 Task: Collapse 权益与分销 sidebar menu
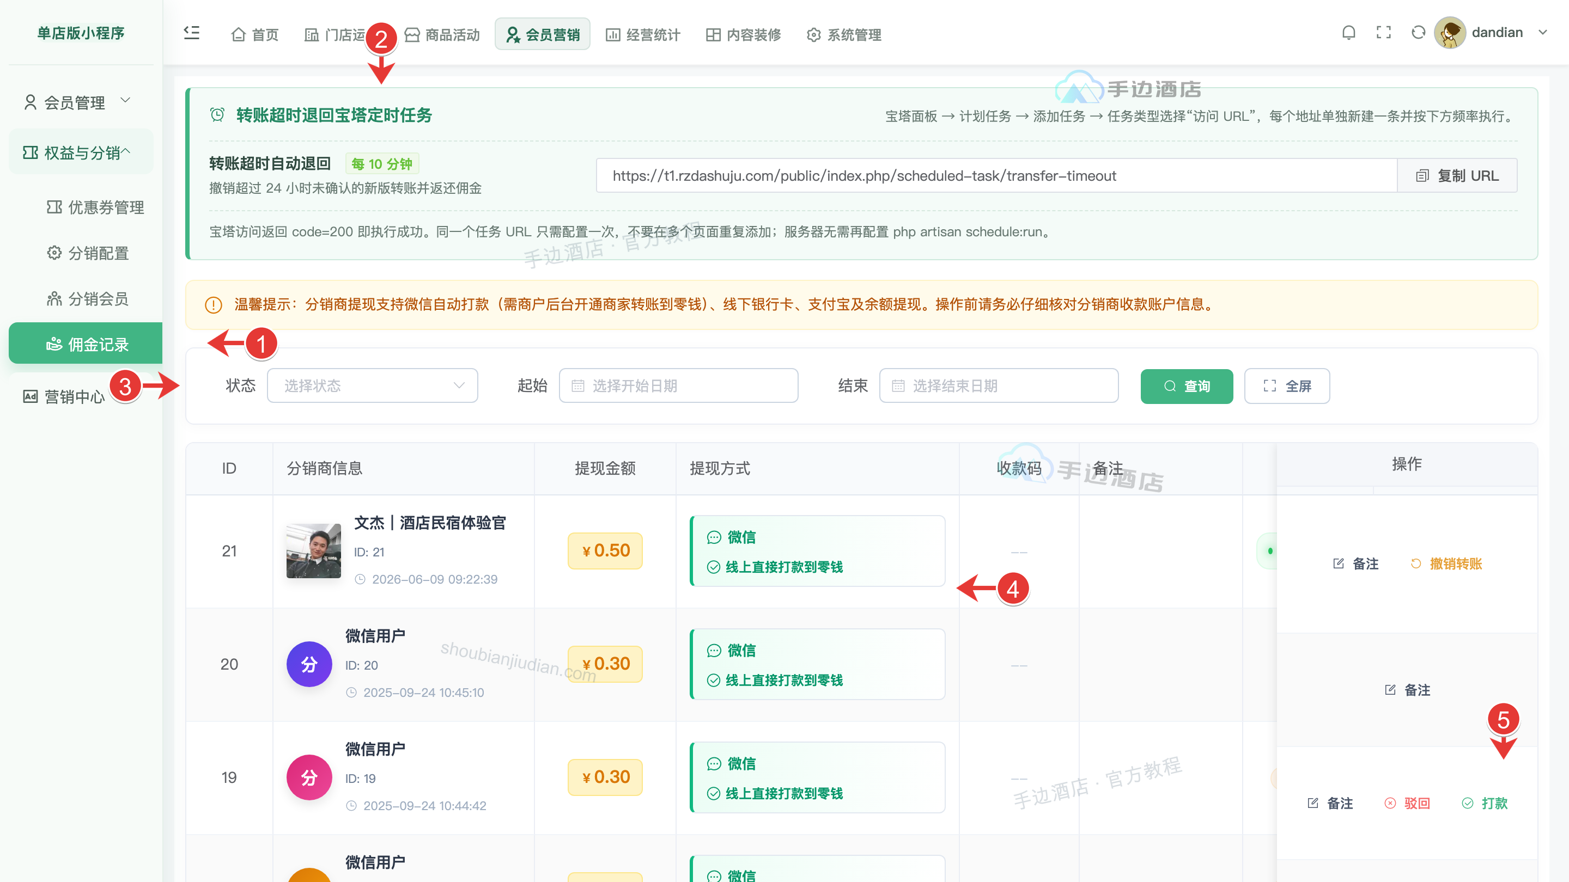pos(81,152)
